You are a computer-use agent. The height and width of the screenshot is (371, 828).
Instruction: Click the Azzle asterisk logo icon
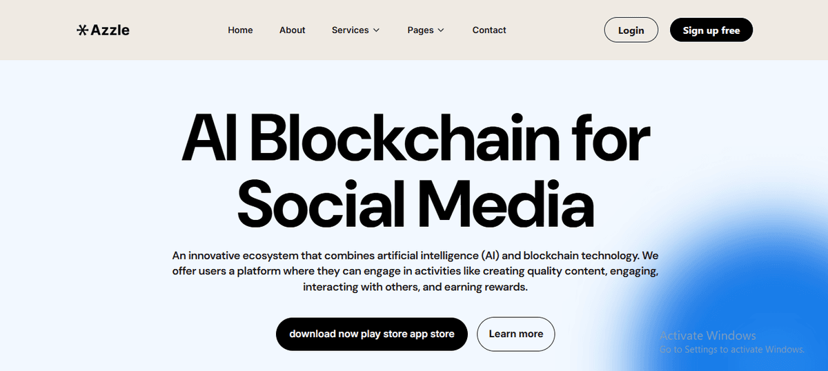coord(82,30)
